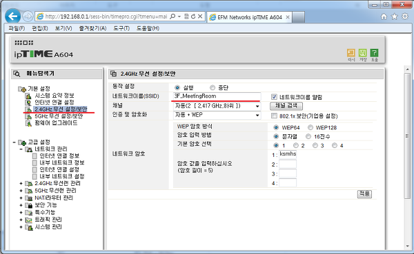Click the address bar search magnifier icon
The image size is (414, 254).
(x=172, y=17)
